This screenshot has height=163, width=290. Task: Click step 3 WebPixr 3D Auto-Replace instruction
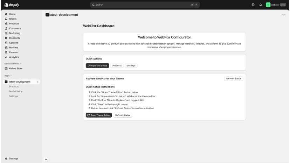pos(117,100)
